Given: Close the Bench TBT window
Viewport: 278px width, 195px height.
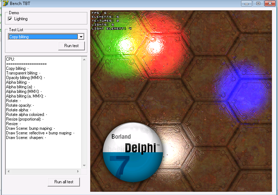Looking at the screenshot, I should coord(270,3).
